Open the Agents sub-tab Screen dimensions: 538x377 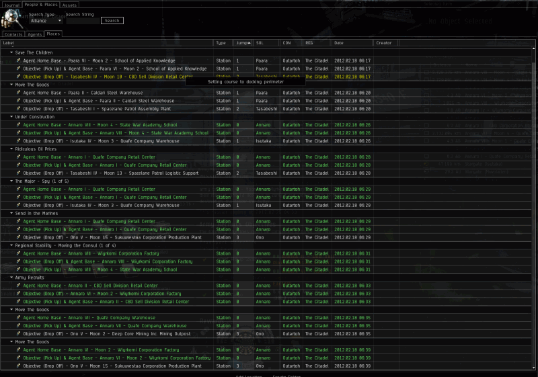[35, 34]
